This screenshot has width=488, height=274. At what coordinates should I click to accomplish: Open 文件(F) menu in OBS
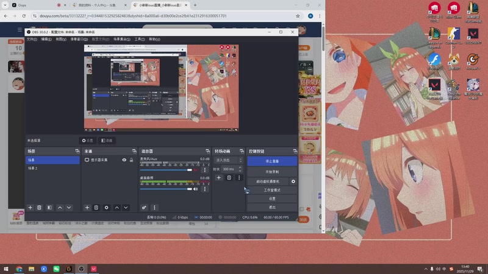[32, 39]
